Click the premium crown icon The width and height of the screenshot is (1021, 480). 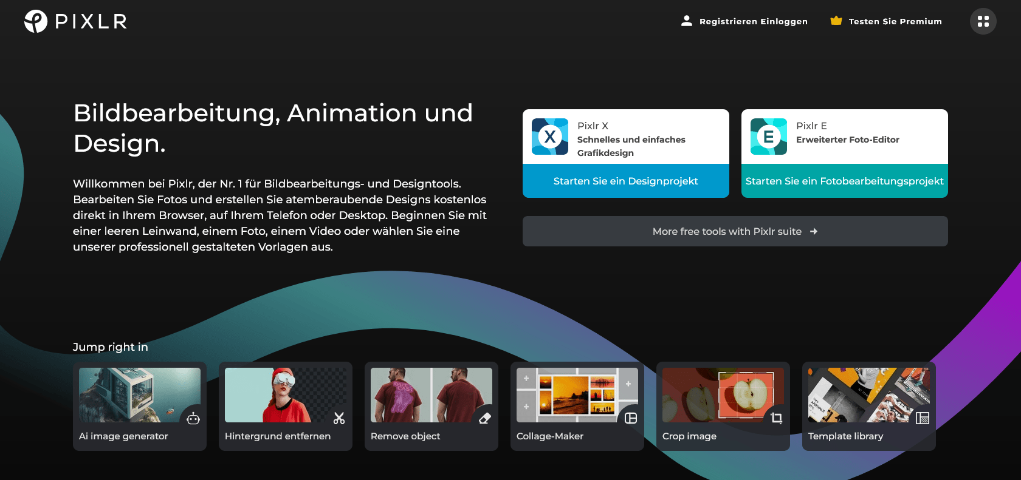point(836,21)
